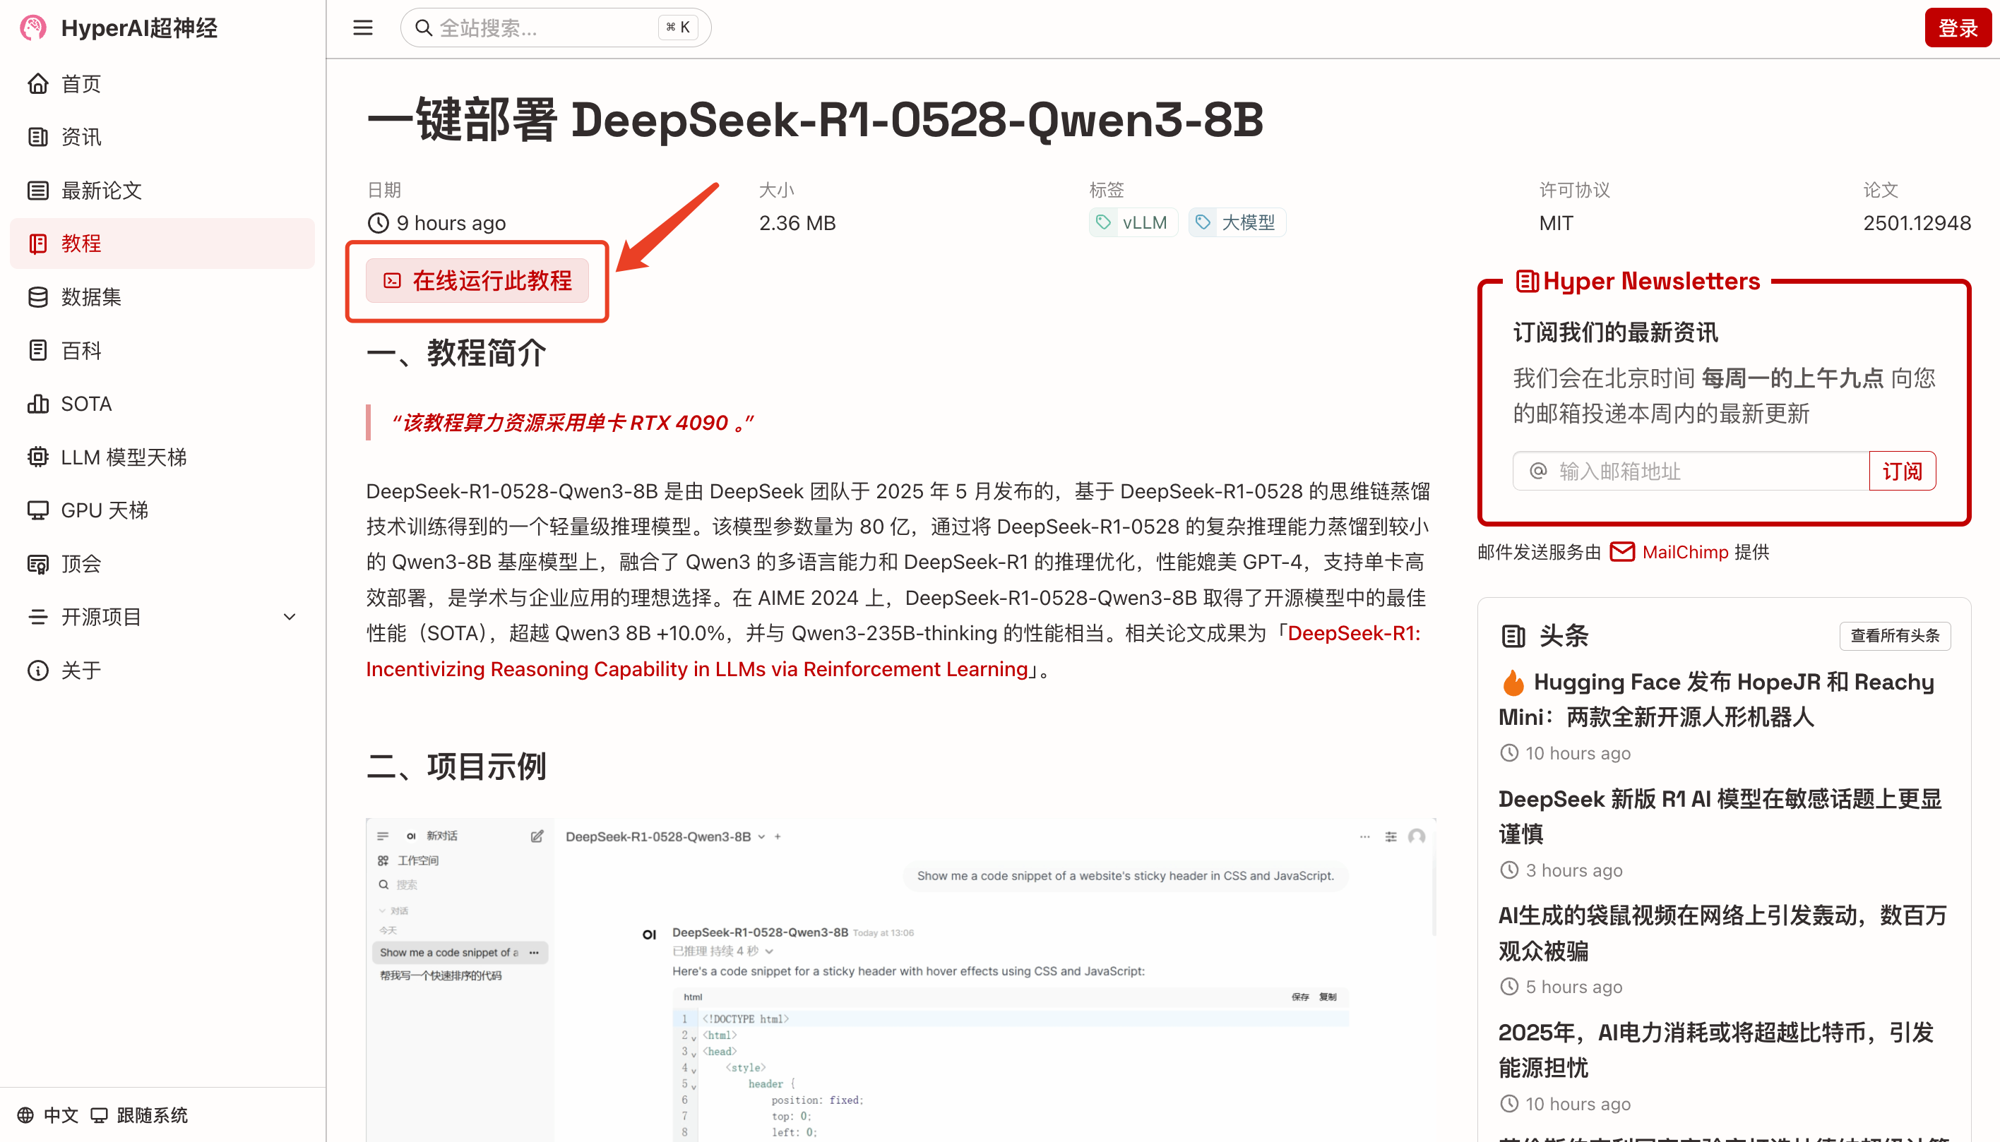
Task: Open the 百科 wiki menu item
Action: pyautogui.click(x=162, y=350)
